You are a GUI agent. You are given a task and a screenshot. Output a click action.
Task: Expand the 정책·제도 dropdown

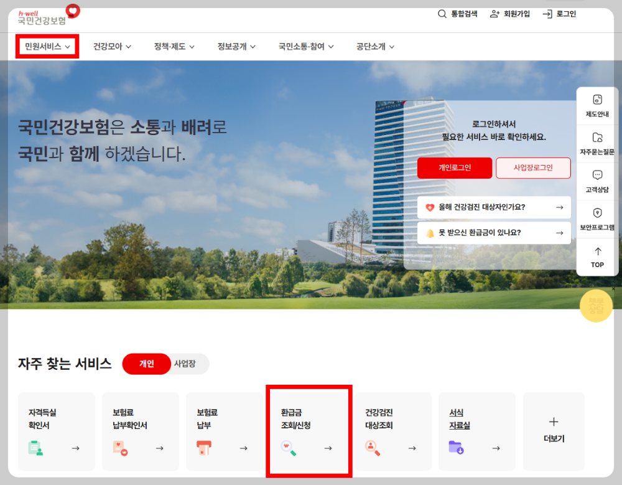174,46
